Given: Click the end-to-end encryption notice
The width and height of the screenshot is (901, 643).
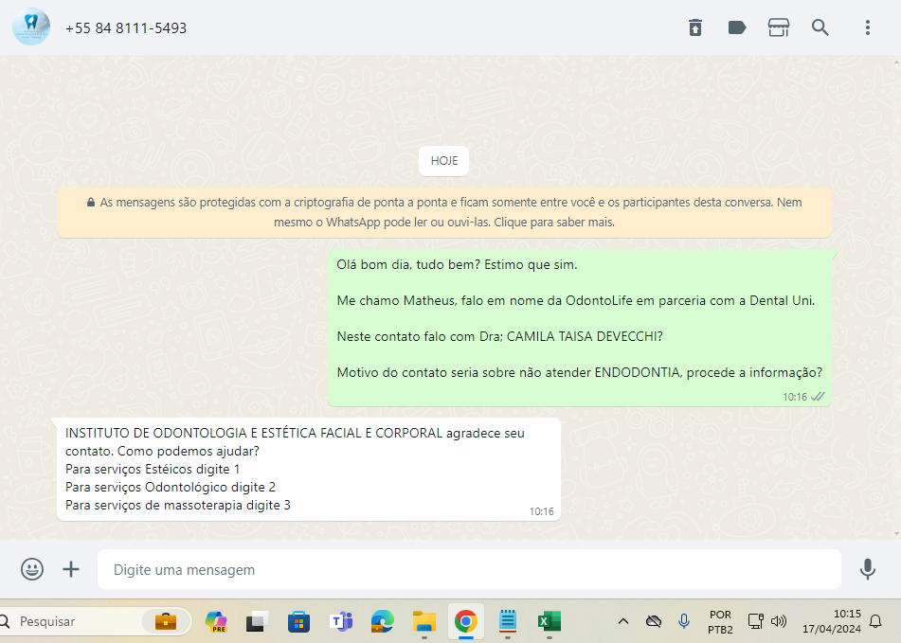Looking at the screenshot, I should tap(444, 212).
